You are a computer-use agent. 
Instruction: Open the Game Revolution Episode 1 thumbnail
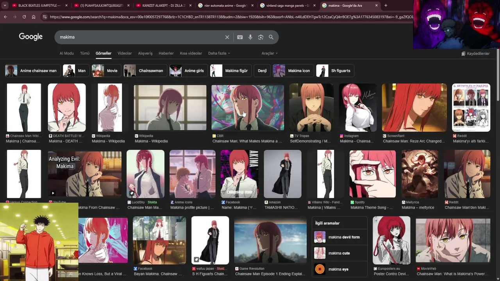point(270,240)
